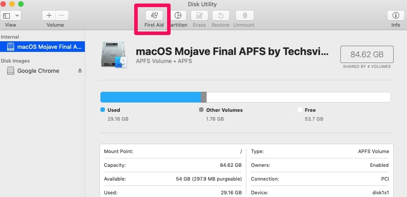Eject the Google Chrome disk image
Image resolution: width=407 pixels, height=197 pixels.
tap(80, 71)
